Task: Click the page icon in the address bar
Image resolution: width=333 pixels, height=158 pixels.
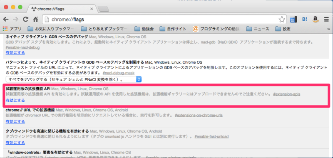Action: pos(47,20)
